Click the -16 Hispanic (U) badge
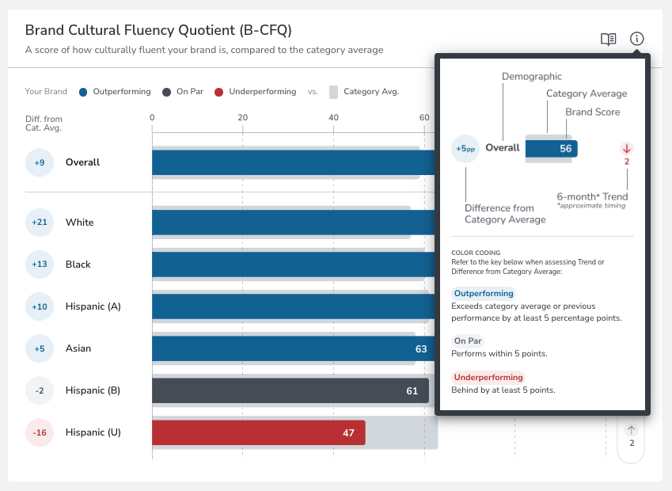672x491 pixels. point(40,432)
